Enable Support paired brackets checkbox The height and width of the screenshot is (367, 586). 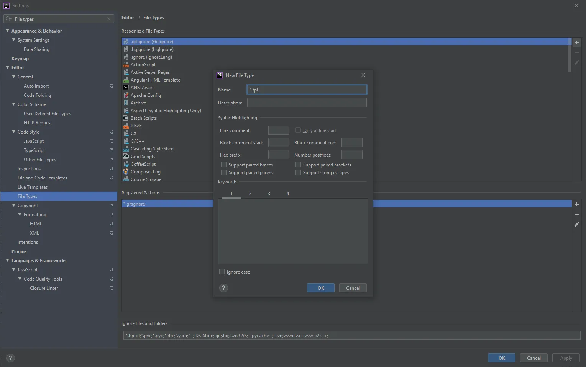pos(298,165)
